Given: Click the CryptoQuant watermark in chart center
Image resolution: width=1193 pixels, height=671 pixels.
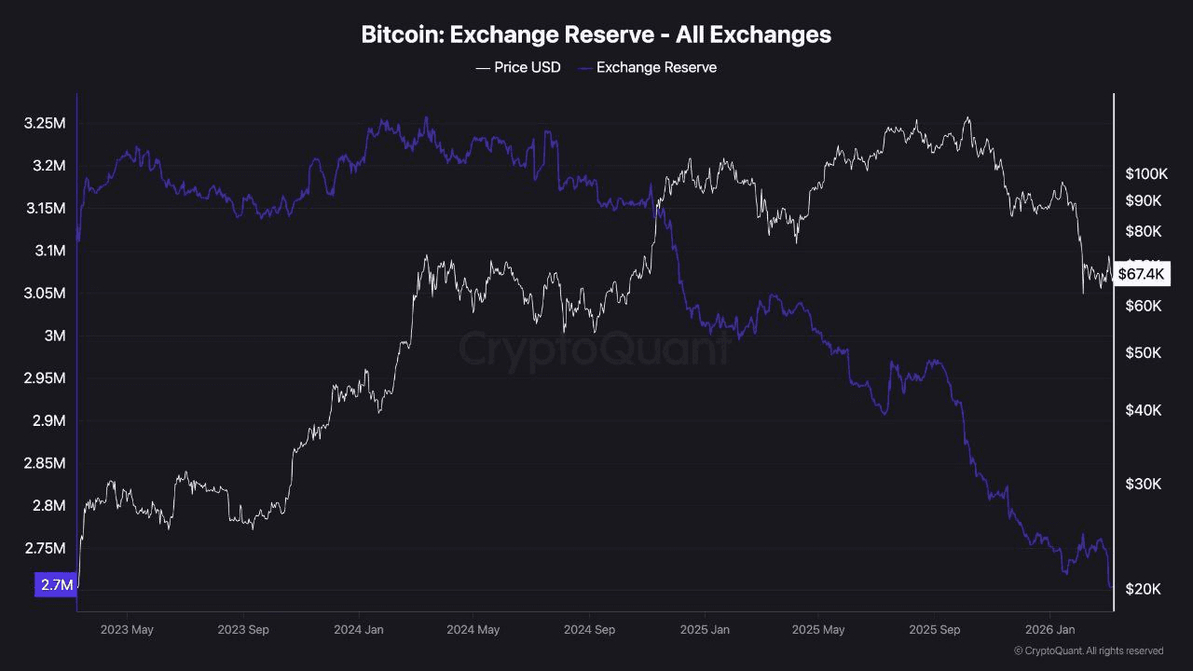Looking at the screenshot, I should pyautogui.click(x=595, y=349).
